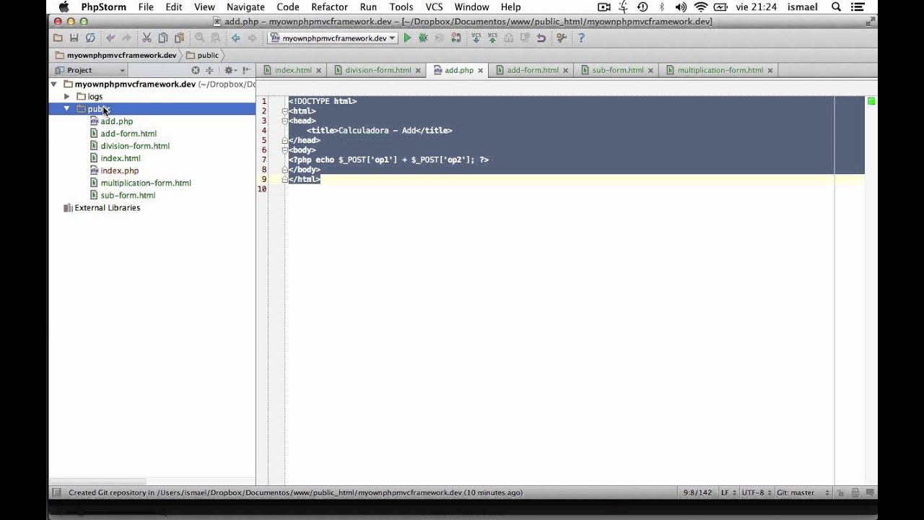This screenshot has height=520, width=924.
Task: Click the green inspection status indicator
Action: (871, 101)
